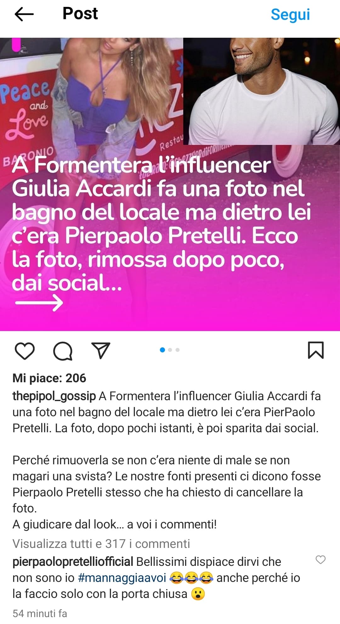Jump to third carousel dot
Viewport: 340px width, 624px height.
tap(178, 350)
